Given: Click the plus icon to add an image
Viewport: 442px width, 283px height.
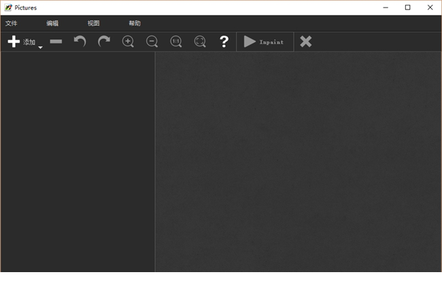Looking at the screenshot, I should [14, 42].
